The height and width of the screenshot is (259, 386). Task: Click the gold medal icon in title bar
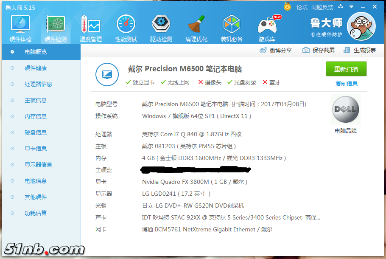tap(288, 7)
